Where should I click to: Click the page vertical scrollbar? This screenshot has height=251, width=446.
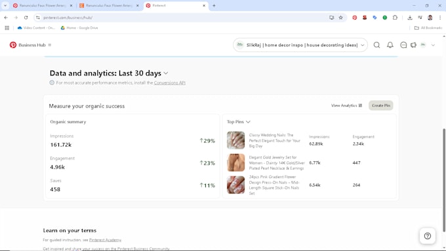(x=444, y=180)
